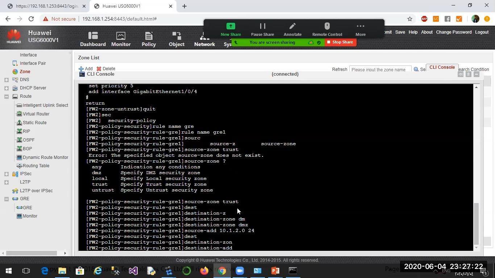
Task: Refresh the zone list
Action: tap(340, 69)
